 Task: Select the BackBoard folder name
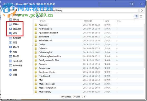click(x=44, y=37)
